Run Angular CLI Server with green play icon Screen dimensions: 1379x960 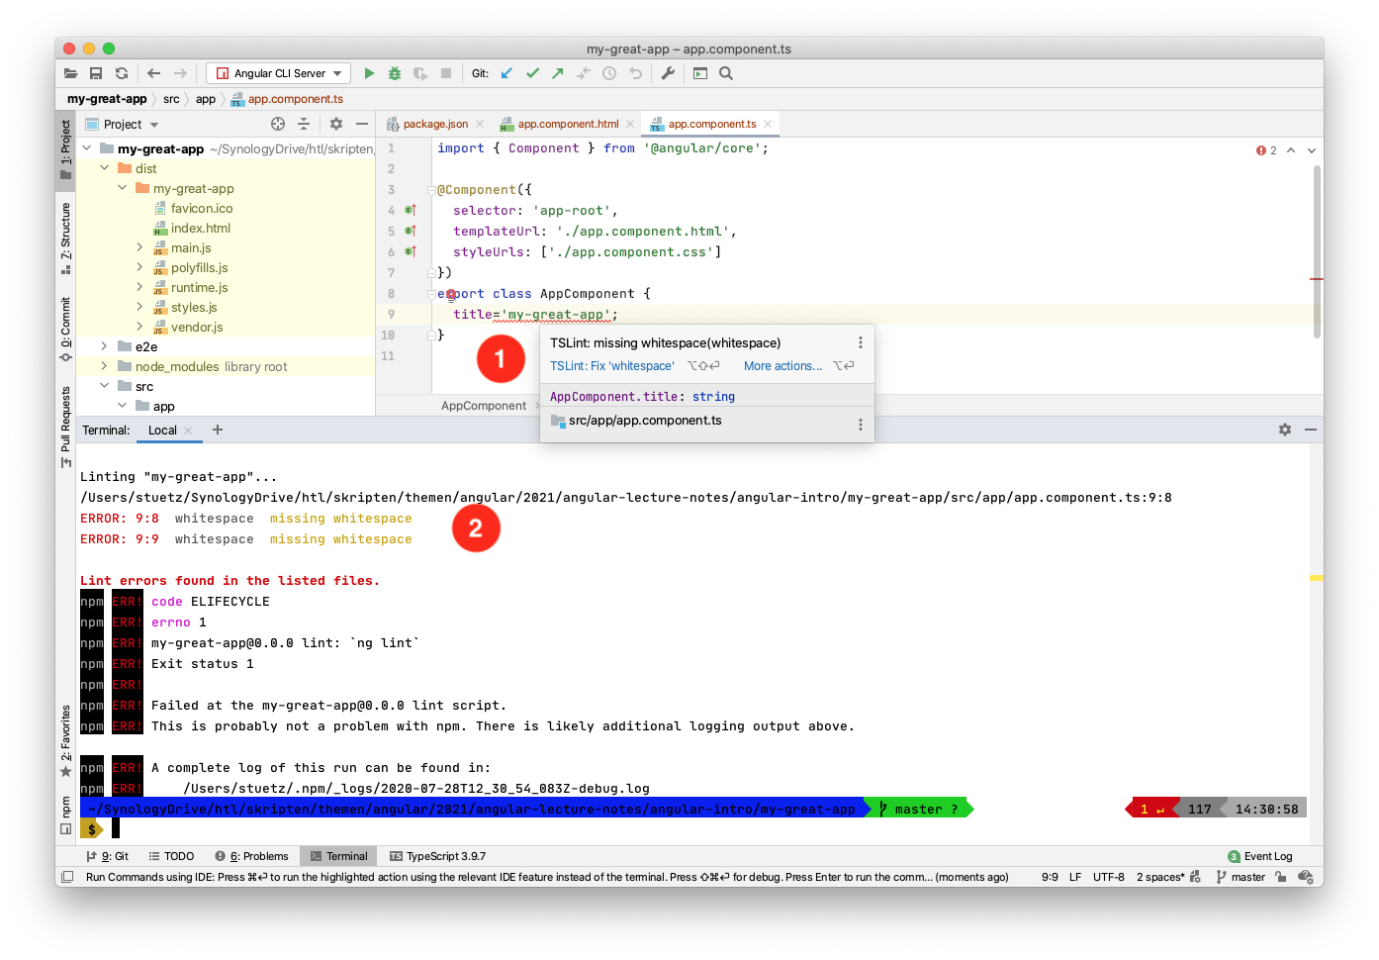coord(369,73)
